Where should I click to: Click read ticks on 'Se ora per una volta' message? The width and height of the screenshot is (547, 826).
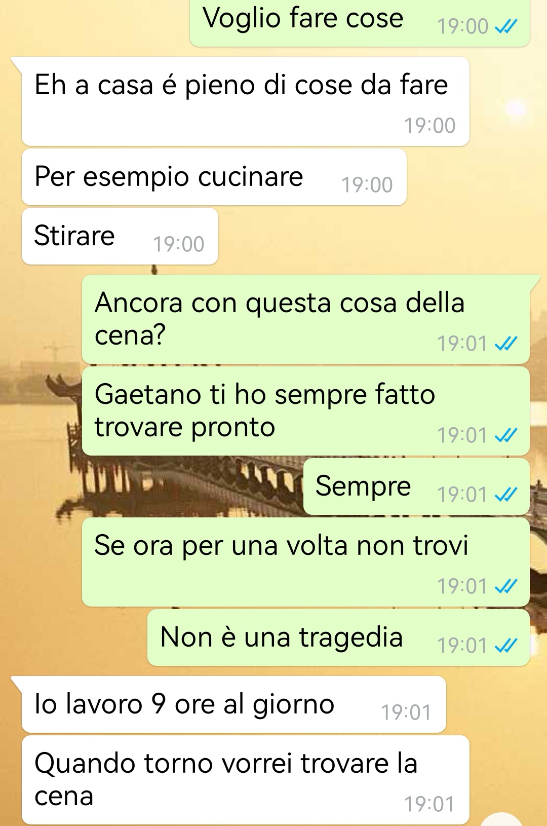click(x=506, y=586)
